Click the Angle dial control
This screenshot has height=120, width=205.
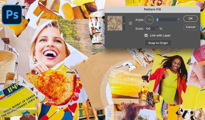[x=149, y=20]
